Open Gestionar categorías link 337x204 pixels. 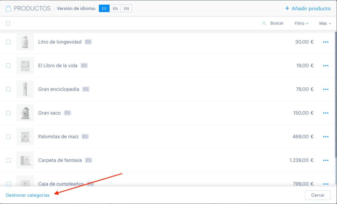(28, 195)
